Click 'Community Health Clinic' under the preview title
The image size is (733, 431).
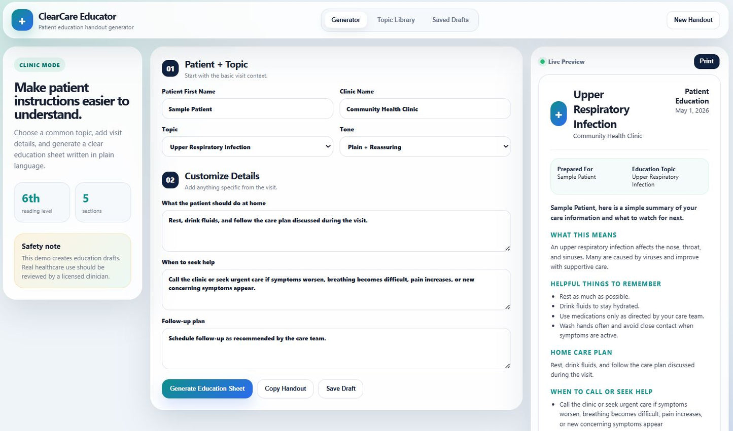tap(607, 136)
